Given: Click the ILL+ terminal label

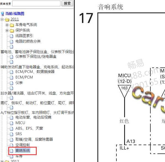Looking at the screenshot, I should [124, 148].
